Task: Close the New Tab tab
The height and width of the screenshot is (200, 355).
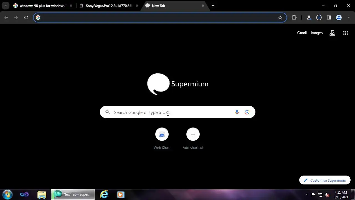Action: pos(203,6)
